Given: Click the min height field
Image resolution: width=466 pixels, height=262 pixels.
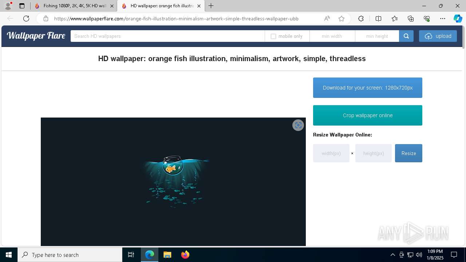Looking at the screenshot, I should pos(377,36).
